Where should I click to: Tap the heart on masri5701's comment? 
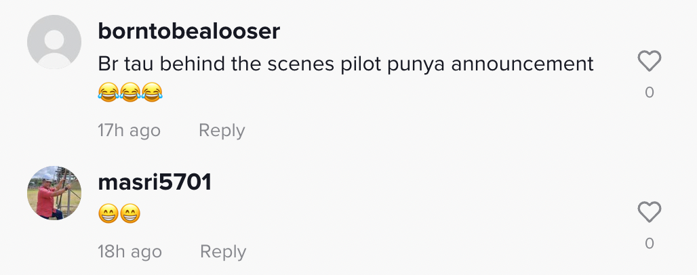650,213
